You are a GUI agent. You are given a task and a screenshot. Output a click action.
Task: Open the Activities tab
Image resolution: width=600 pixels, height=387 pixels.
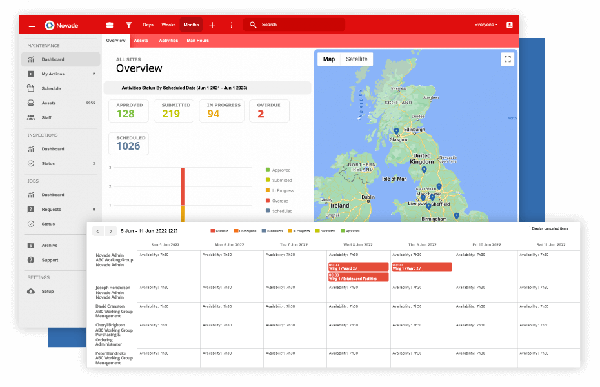click(x=168, y=40)
